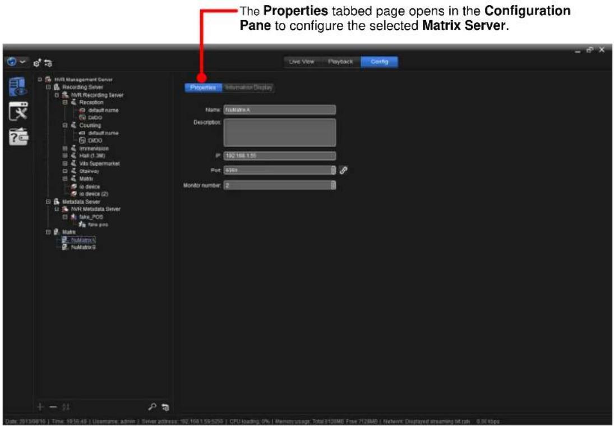This screenshot has width=614, height=426.
Task: Click into the Description text area
Action: (280, 132)
